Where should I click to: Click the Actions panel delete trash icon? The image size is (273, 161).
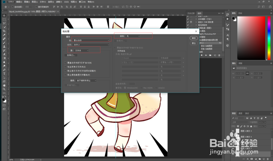[x=219, y=55]
